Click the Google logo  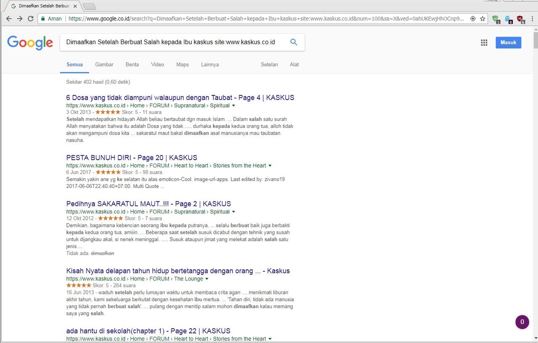coord(30,43)
